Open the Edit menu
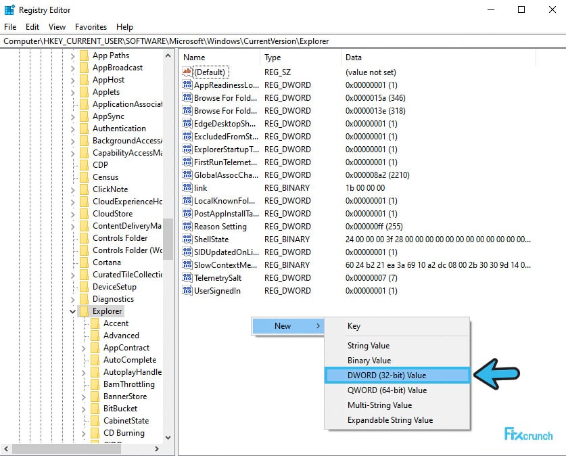Viewport: 566px width, 456px height. coord(32,27)
